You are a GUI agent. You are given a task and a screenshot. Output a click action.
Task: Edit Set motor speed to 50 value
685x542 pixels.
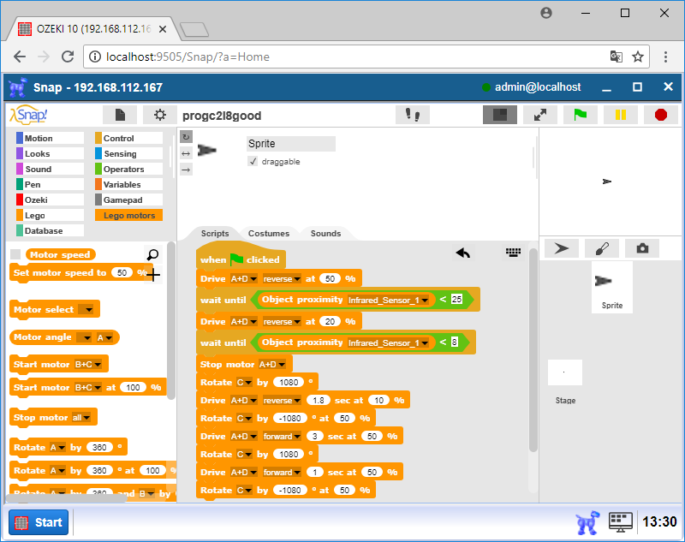click(122, 272)
